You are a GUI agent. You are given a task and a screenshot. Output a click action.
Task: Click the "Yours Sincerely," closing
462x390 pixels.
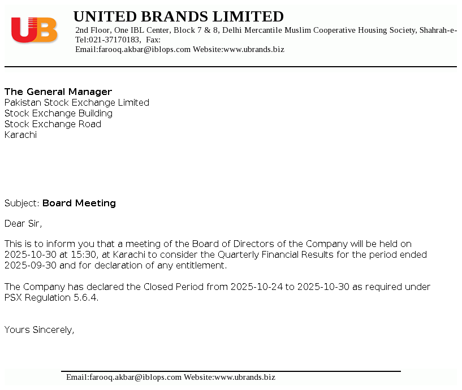[39, 330]
